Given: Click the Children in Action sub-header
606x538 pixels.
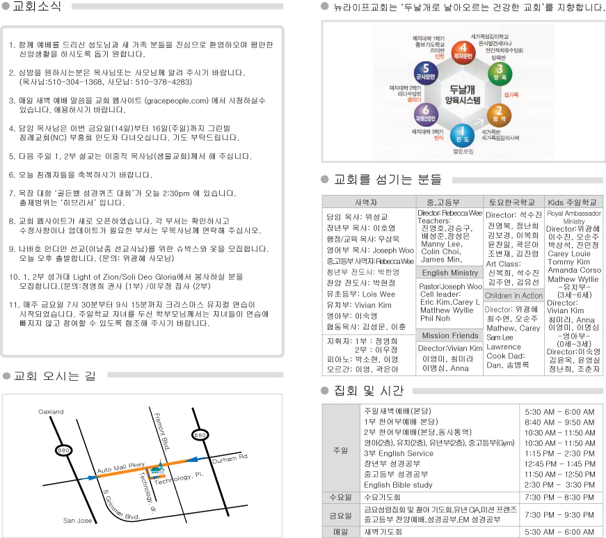Looking at the screenshot, I should click(x=513, y=296).
